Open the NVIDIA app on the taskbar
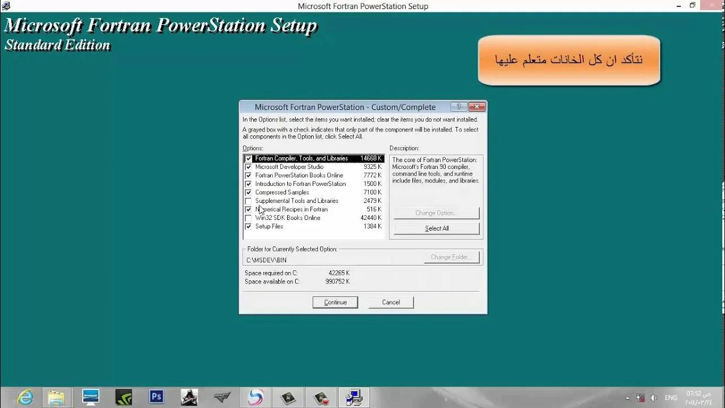This screenshot has width=725, height=408. [x=123, y=397]
